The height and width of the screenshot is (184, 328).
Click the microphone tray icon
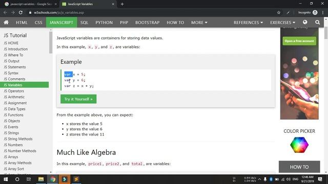(x=265, y=179)
